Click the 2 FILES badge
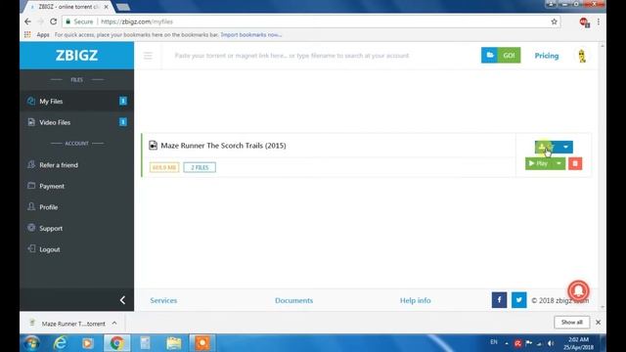 pyautogui.click(x=200, y=167)
